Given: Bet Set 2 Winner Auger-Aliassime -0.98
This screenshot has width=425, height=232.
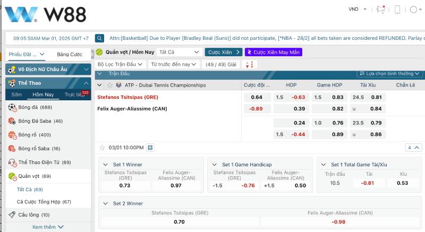Looking at the screenshot, I should 339,222.
